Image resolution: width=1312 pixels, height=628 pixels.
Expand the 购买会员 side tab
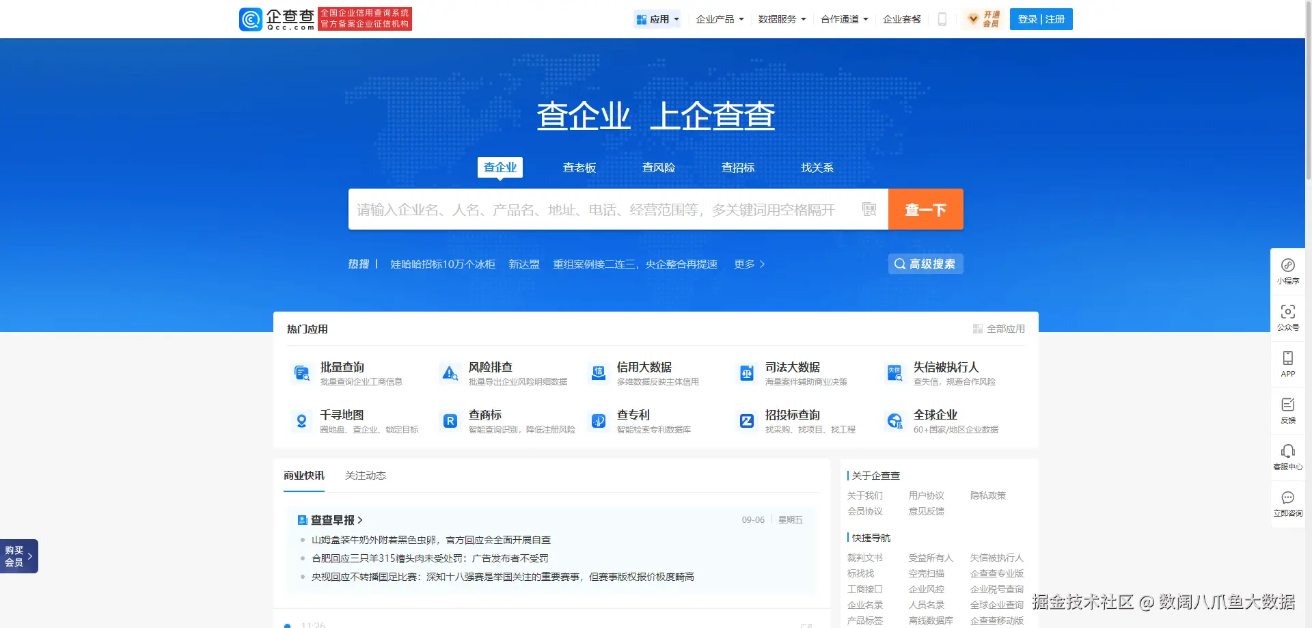click(19, 556)
